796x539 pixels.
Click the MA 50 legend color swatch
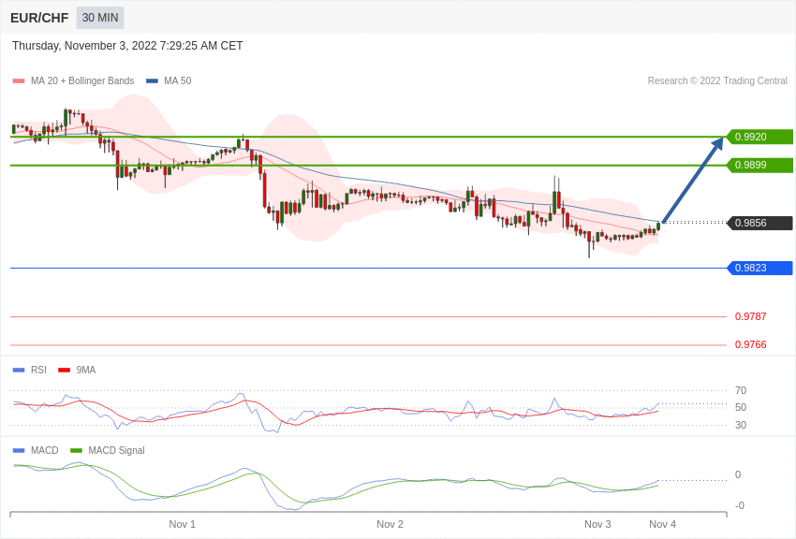pyautogui.click(x=152, y=81)
